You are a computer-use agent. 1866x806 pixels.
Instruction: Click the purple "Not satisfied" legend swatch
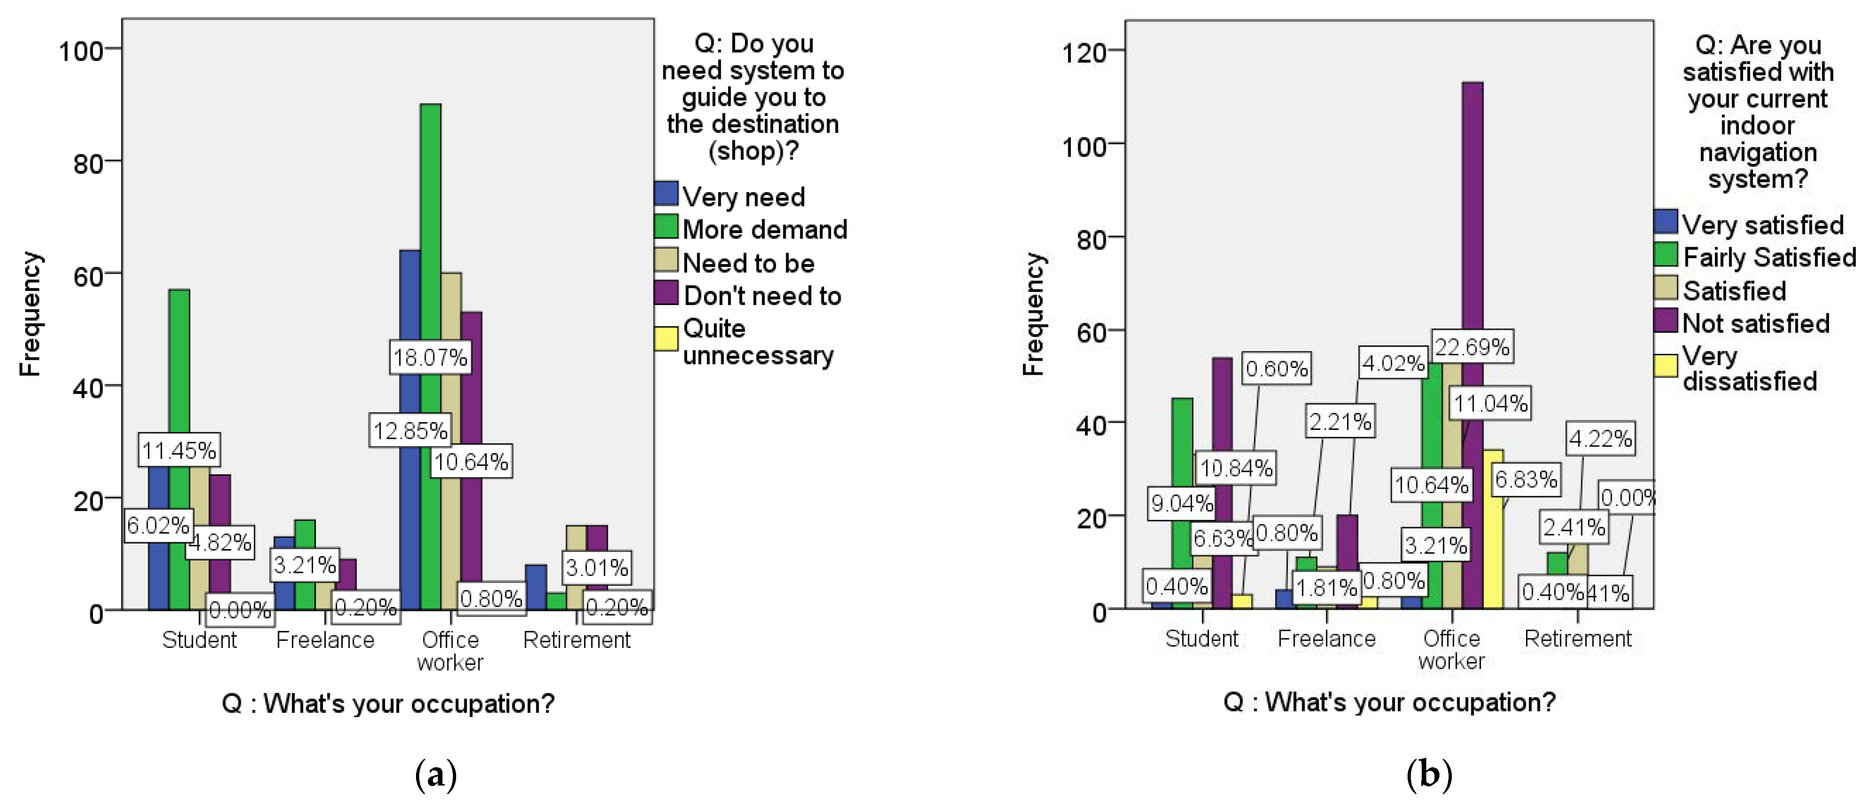point(1666,321)
